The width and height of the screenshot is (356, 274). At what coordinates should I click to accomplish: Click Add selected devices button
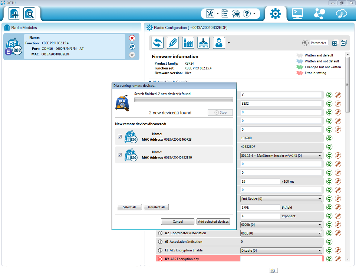[213, 222]
